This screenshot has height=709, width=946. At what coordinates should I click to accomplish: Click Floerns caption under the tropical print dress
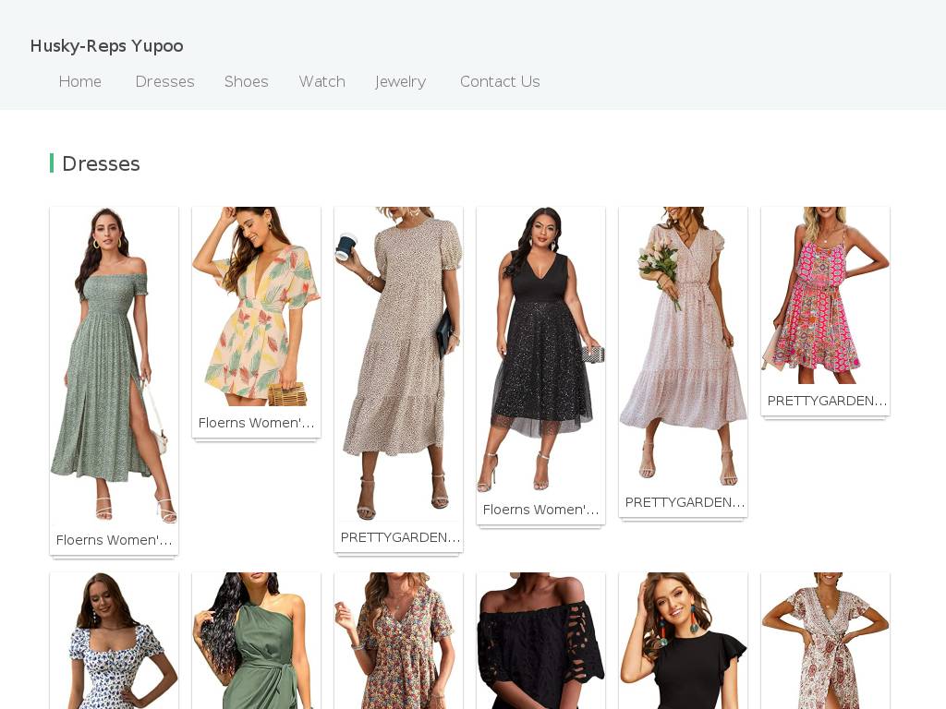[x=257, y=423]
